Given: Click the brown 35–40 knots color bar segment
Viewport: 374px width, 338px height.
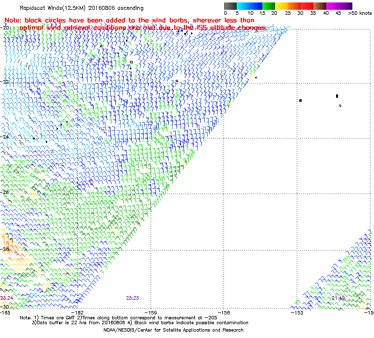Looking at the screenshot, I should tap(320, 6).
